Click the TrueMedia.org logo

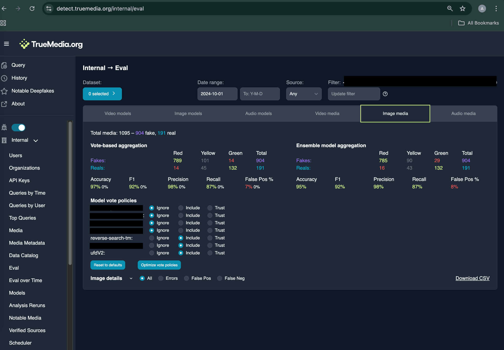pos(51,44)
